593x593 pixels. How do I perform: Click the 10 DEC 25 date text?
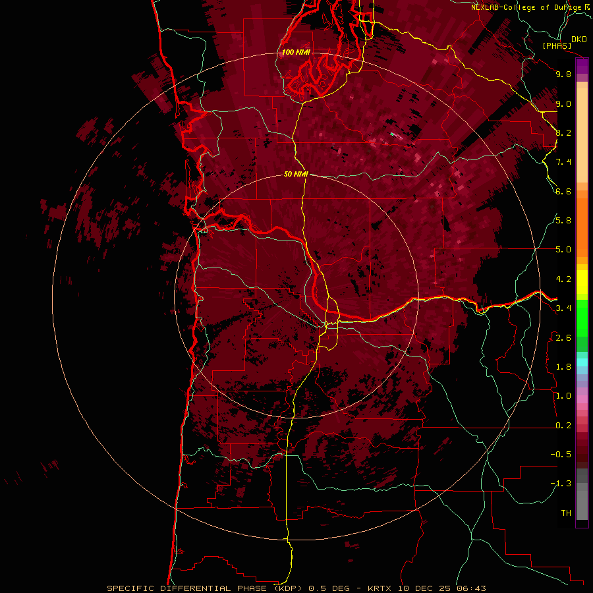424,588
